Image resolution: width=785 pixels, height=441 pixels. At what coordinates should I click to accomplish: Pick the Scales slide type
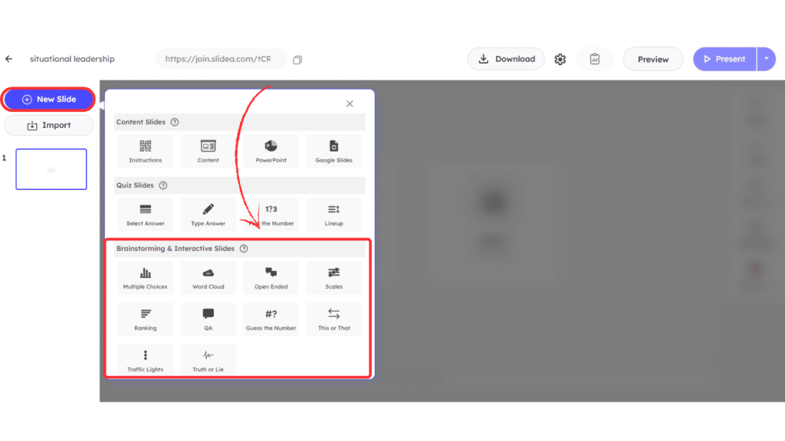[333, 277]
